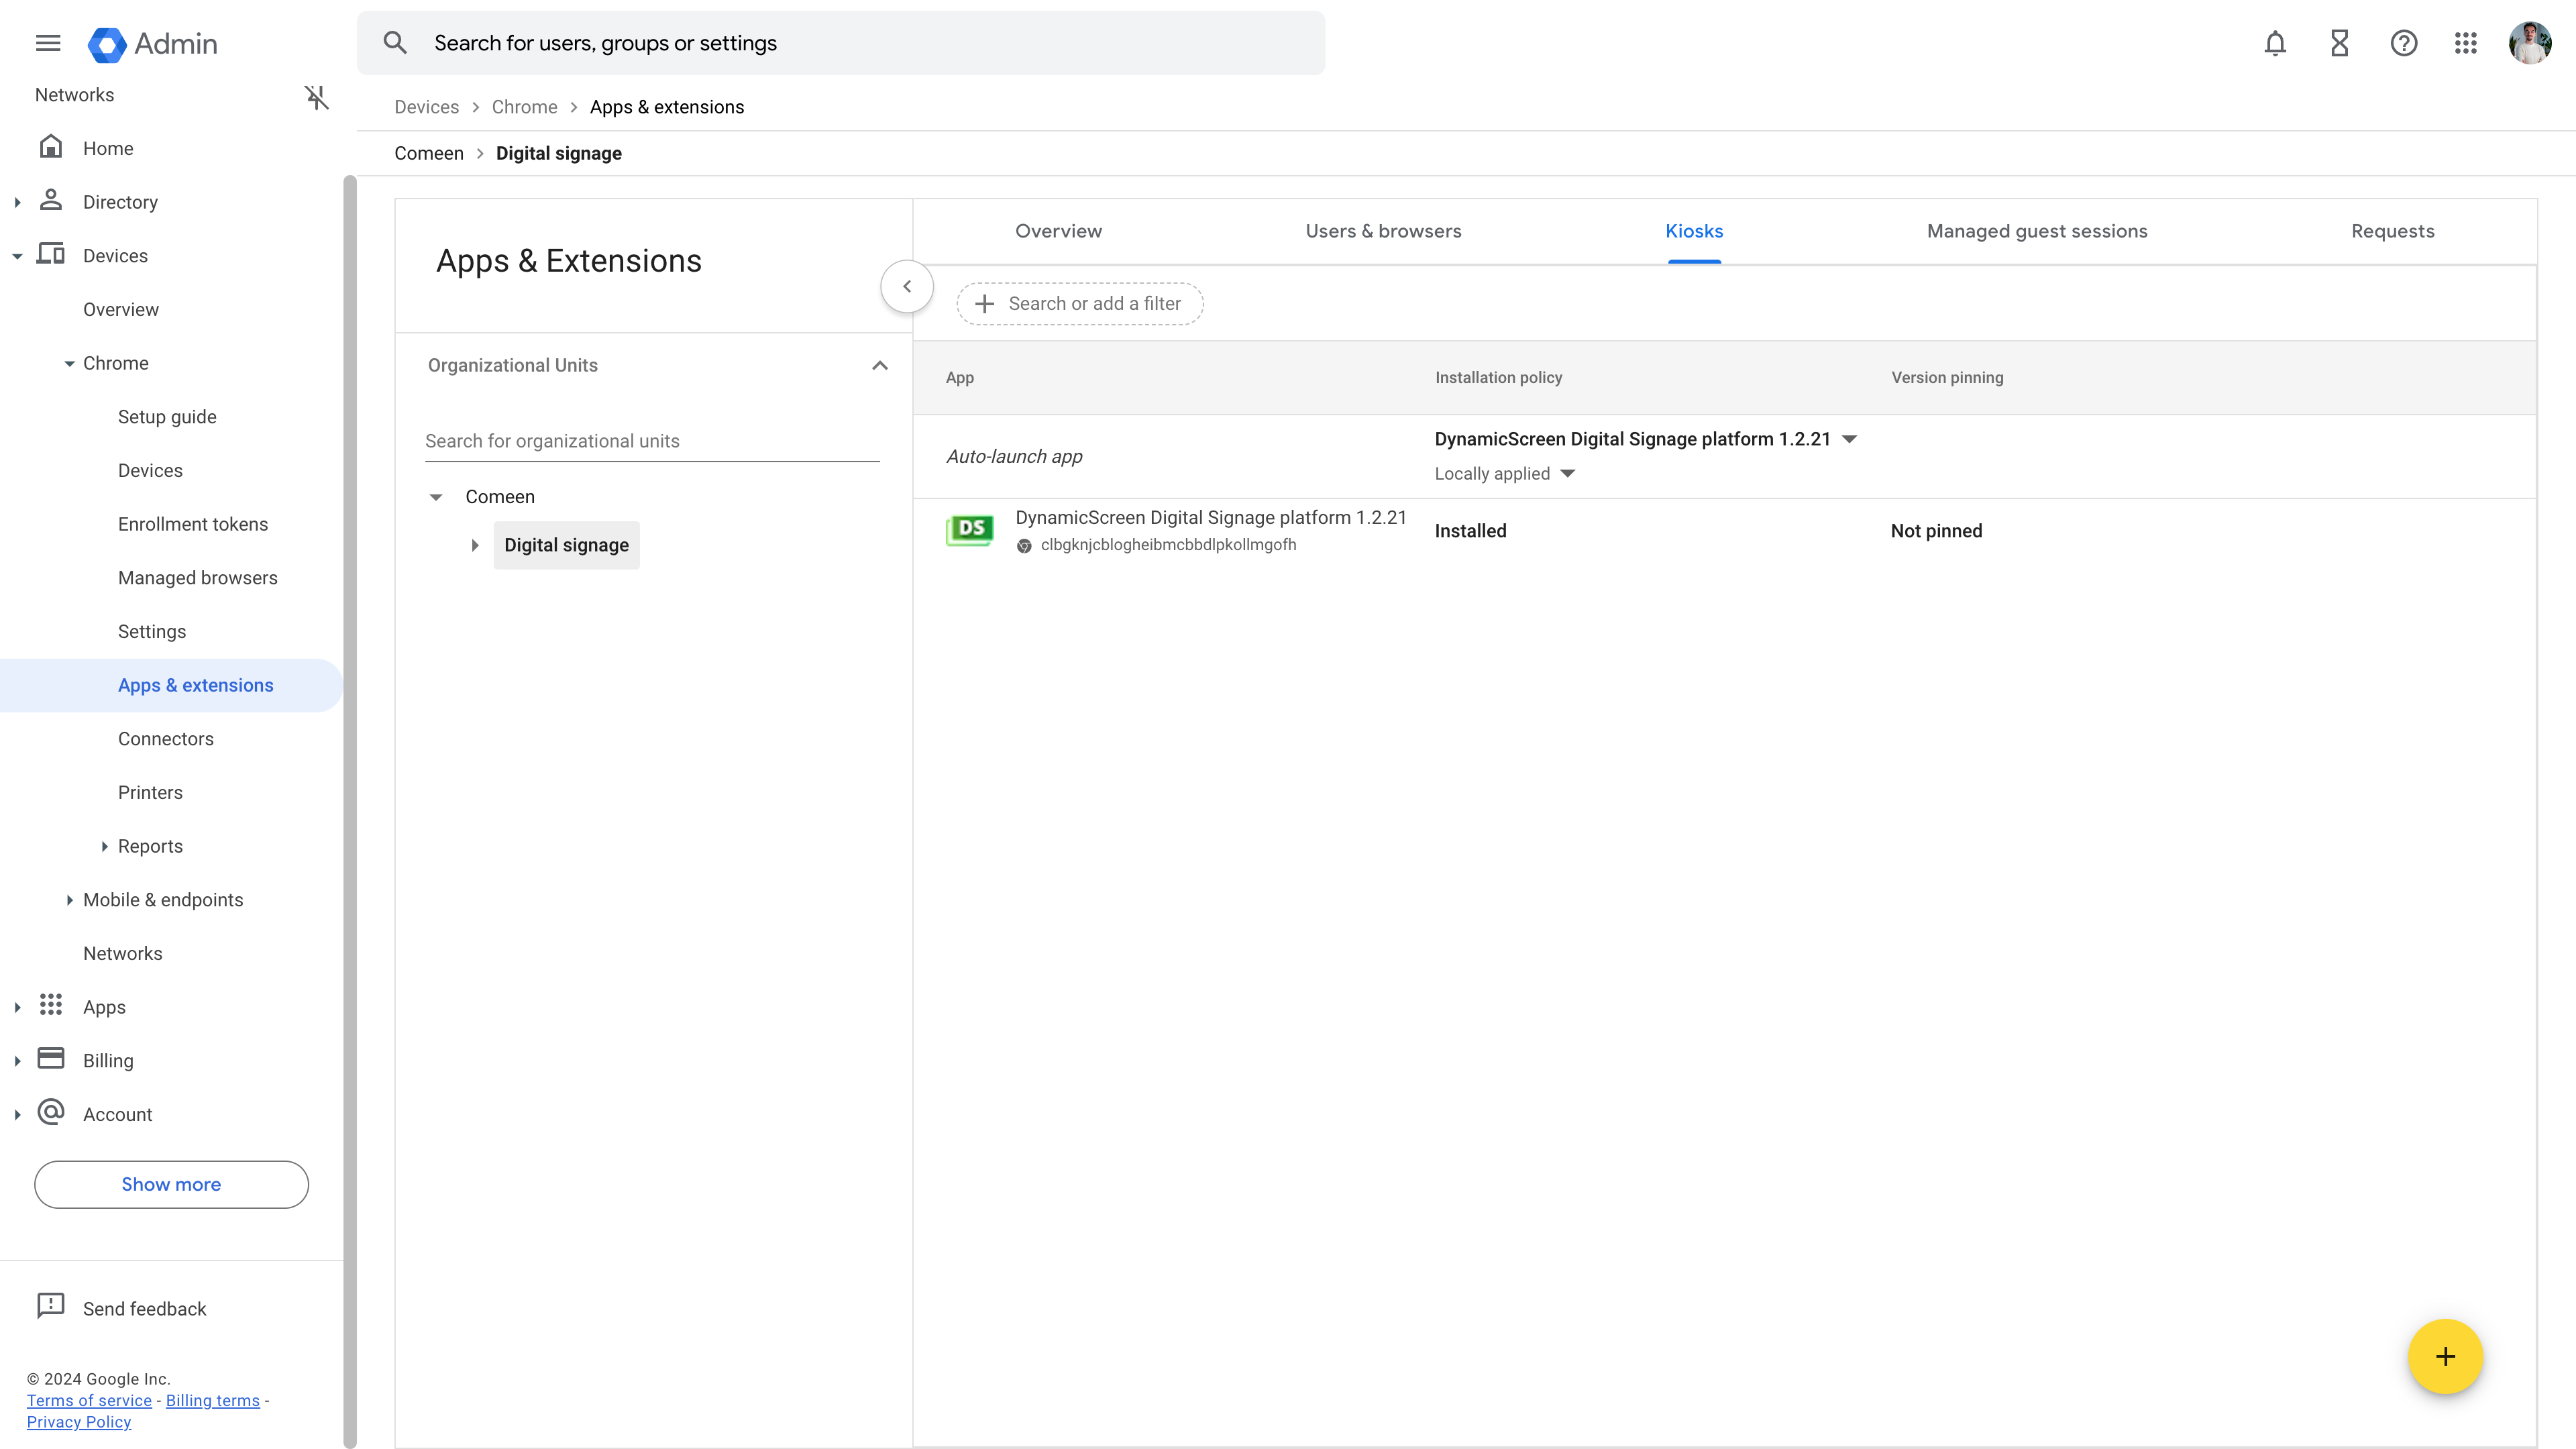
Task: Expand the Account section arrow
Action: (17, 1115)
